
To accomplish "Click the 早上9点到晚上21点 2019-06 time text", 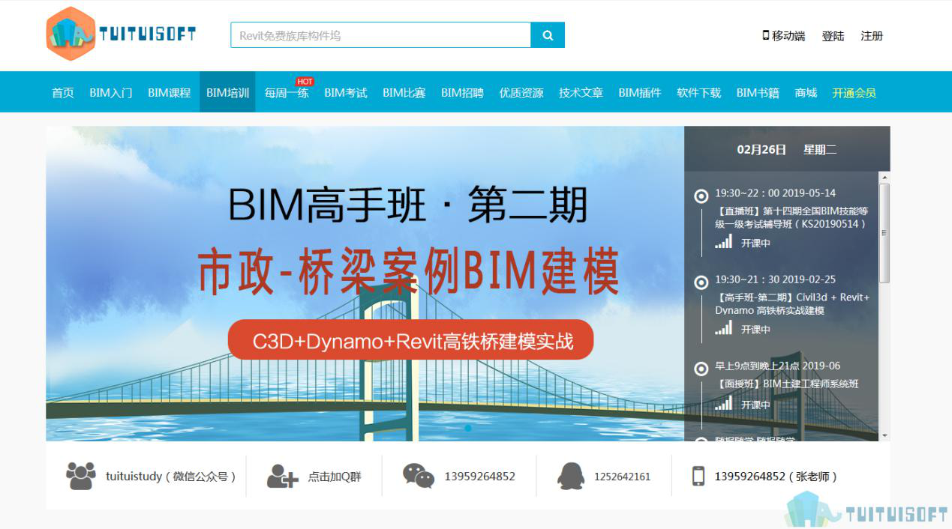I will [x=777, y=366].
